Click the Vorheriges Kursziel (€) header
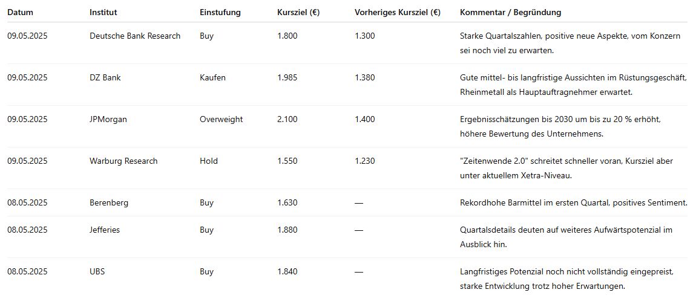696x307 pixels. click(x=397, y=13)
